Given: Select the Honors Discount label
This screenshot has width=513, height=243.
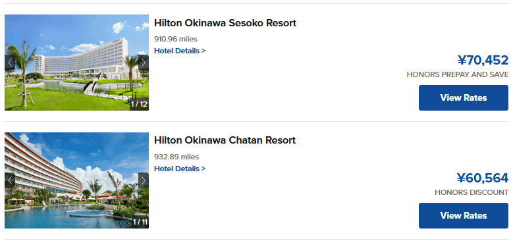Looking at the screenshot, I should pos(472,192).
